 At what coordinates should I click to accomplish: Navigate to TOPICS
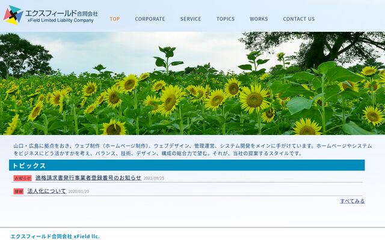[226, 19]
